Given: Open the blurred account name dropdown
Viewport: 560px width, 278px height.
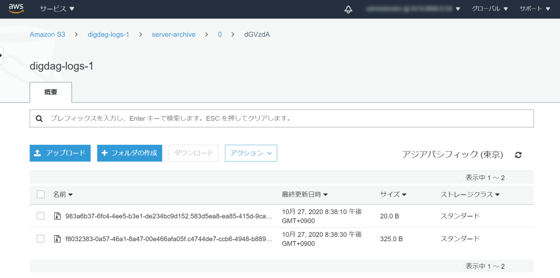Looking at the screenshot, I should pyautogui.click(x=413, y=9).
